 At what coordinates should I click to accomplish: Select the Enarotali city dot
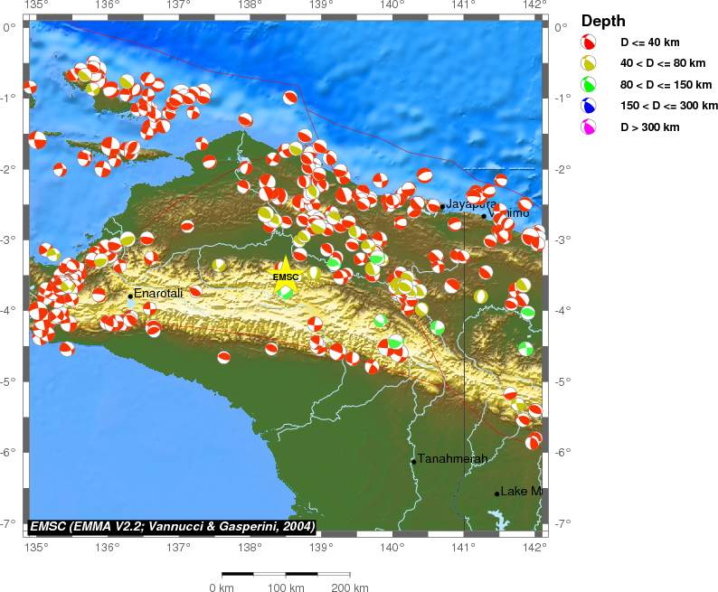click(130, 296)
